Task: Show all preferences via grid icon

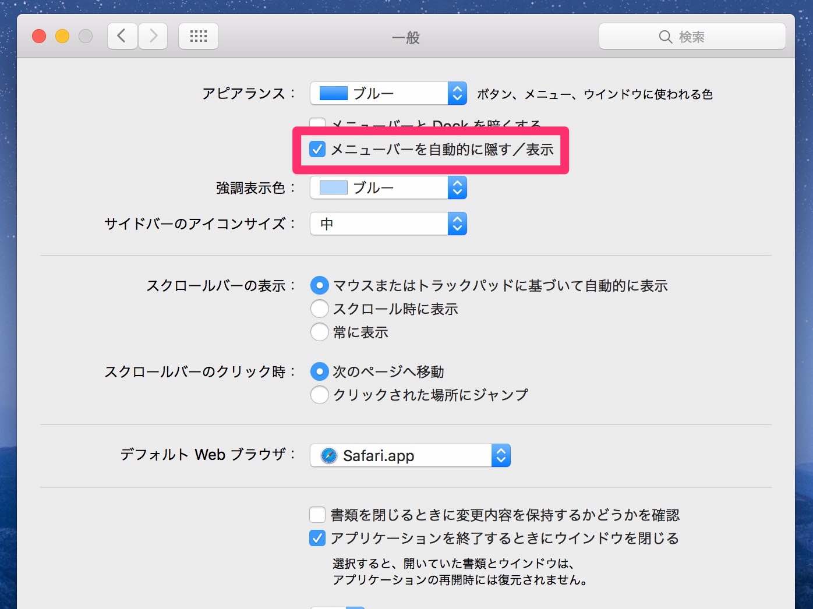Action: pos(199,36)
